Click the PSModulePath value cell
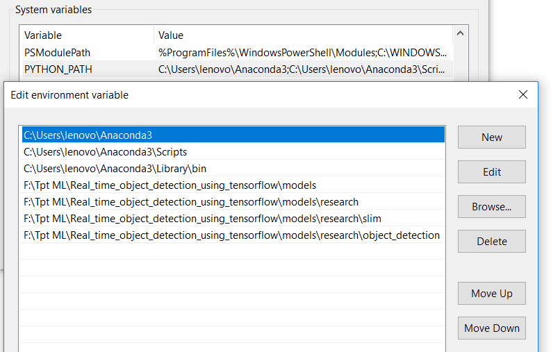Viewport: 560px width, 352px height. [303, 53]
